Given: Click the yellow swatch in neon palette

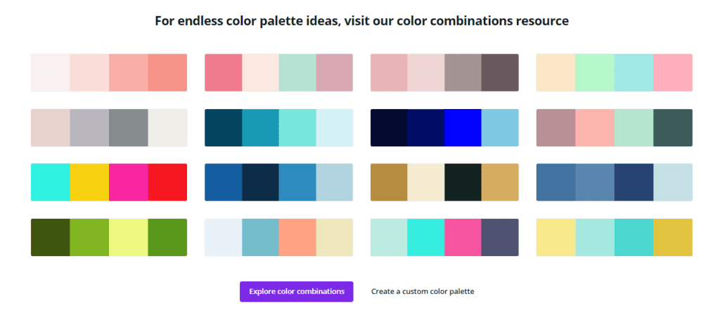Looking at the screenshot, I should [x=89, y=182].
